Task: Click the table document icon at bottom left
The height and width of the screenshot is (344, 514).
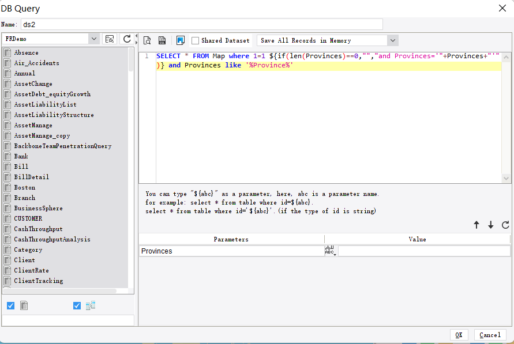Action: coord(24,305)
